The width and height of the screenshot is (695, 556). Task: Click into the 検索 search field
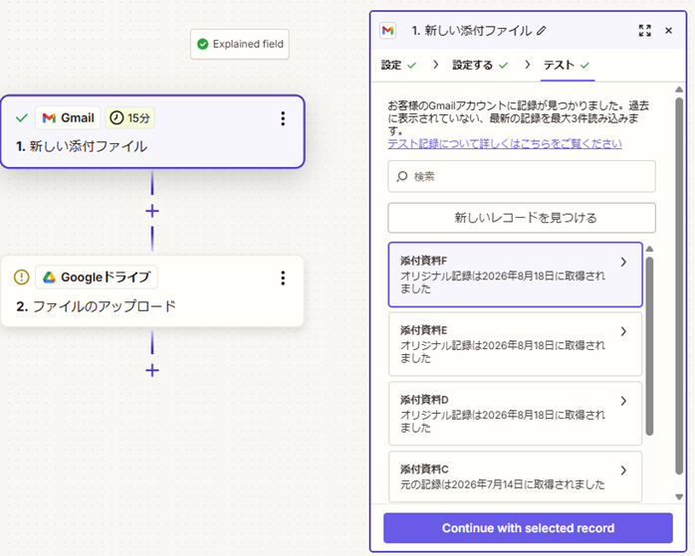click(522, 176)
